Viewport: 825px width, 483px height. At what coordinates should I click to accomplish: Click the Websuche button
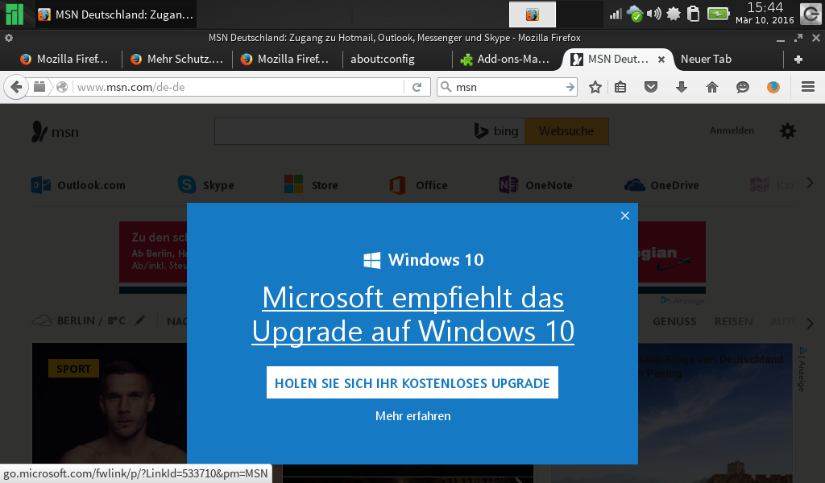point(566,131)
